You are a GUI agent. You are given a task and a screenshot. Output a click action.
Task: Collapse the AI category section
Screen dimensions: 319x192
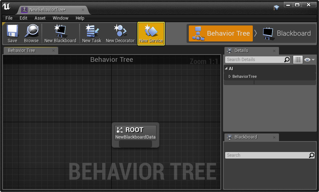pos(227,69)
